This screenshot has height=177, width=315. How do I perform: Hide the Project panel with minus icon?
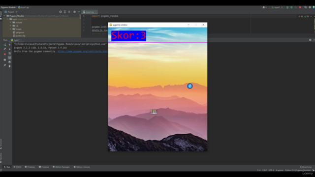(x=79, y=12)
